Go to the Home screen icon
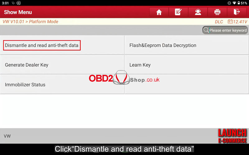249x155 pixels. tap(159, 12)
